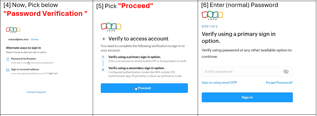Select the Password Verification option
Viewport: 317px width, 116px height.
tap(24, 59)
